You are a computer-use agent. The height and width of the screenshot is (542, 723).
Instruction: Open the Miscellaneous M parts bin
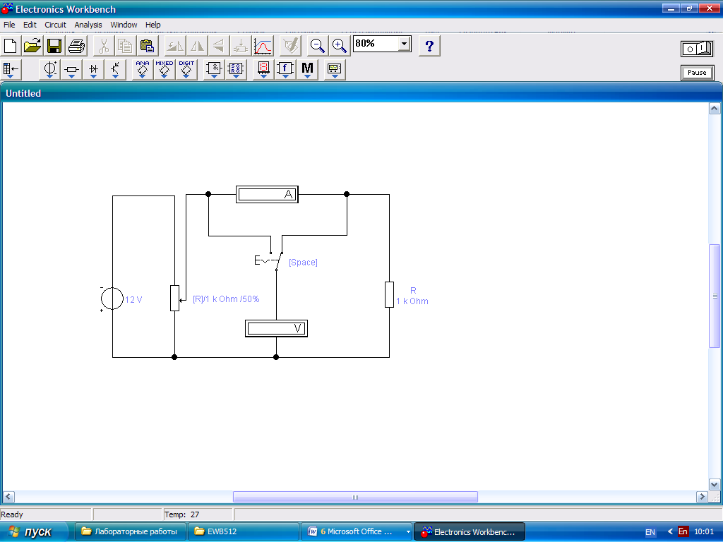307,70
